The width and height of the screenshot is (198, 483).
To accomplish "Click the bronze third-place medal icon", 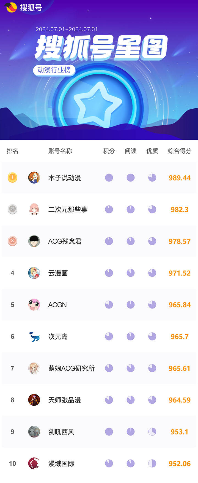I will (12, 241).
